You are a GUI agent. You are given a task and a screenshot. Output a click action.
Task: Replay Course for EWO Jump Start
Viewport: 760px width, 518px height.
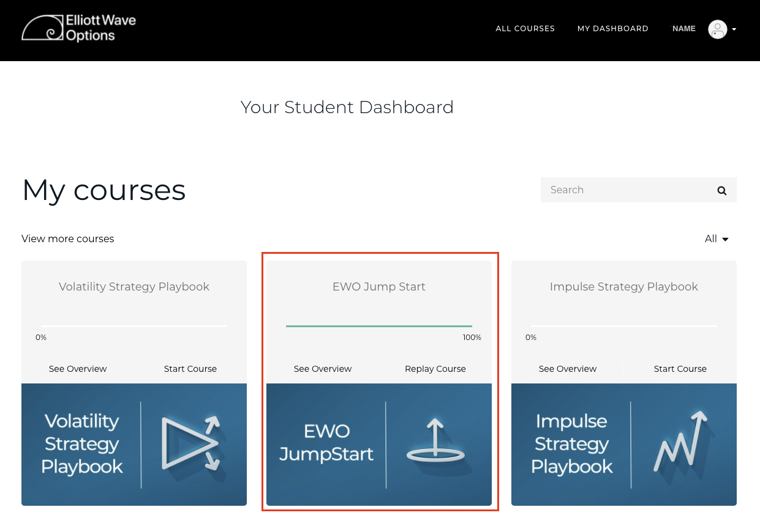[x=435, y=369]
